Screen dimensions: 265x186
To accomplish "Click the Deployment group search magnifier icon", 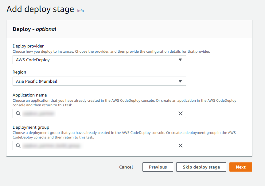I will click(x=18, y=146).
